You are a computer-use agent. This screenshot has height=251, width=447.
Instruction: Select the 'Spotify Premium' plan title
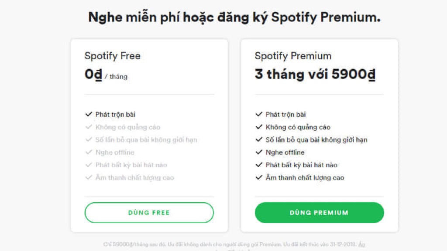click(x=293, y=56)
